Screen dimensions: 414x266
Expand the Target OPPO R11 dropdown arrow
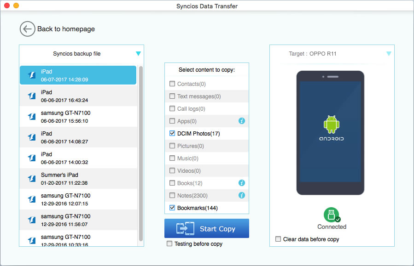(389, 54)
